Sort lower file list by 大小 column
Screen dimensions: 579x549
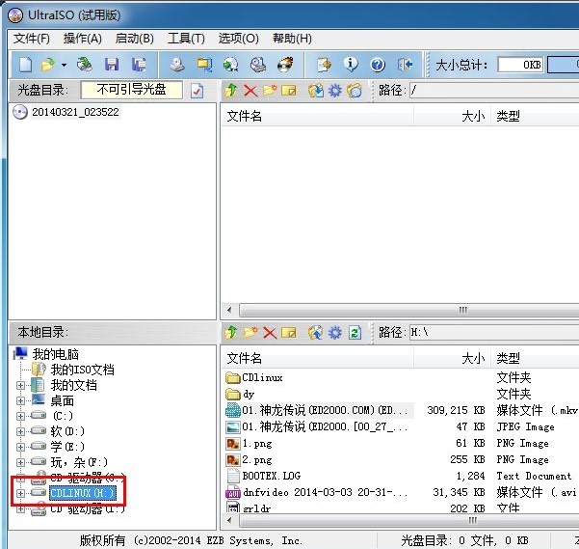tap(472, 358)
